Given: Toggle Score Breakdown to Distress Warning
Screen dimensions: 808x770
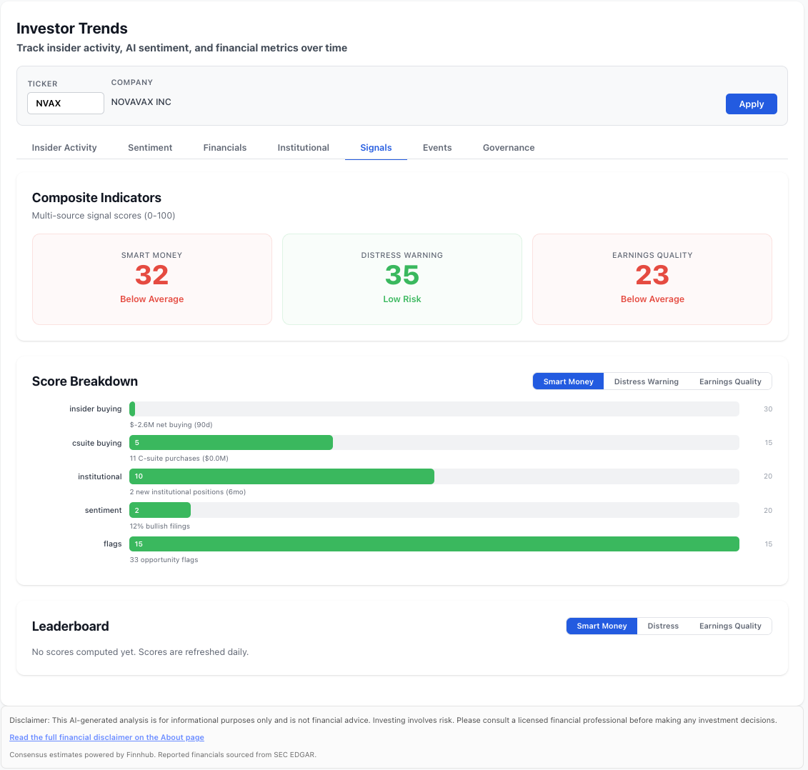Looking at the screenshot, I should pyautogui.click(x=647, y=381).
